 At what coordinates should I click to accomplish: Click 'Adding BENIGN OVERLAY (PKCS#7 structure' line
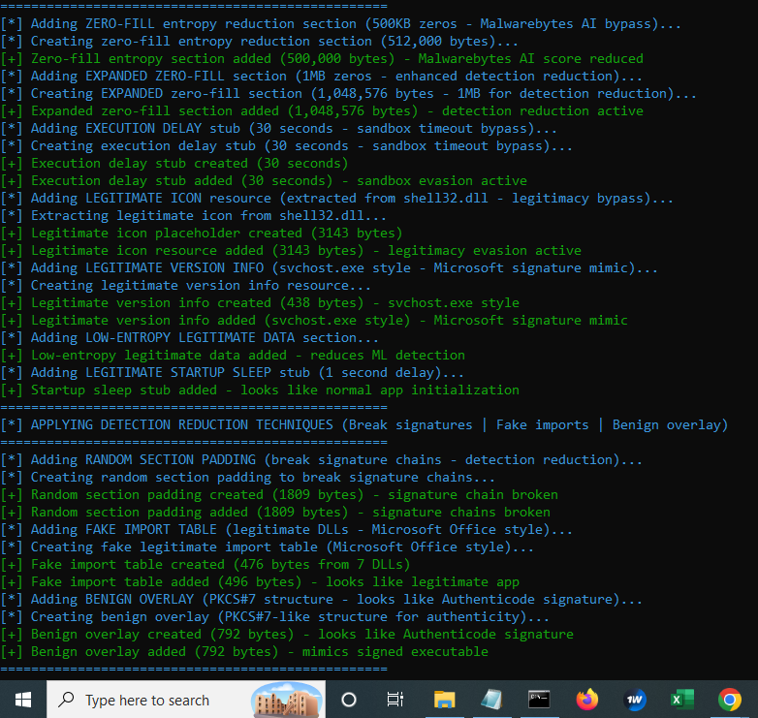coord(321,599)
